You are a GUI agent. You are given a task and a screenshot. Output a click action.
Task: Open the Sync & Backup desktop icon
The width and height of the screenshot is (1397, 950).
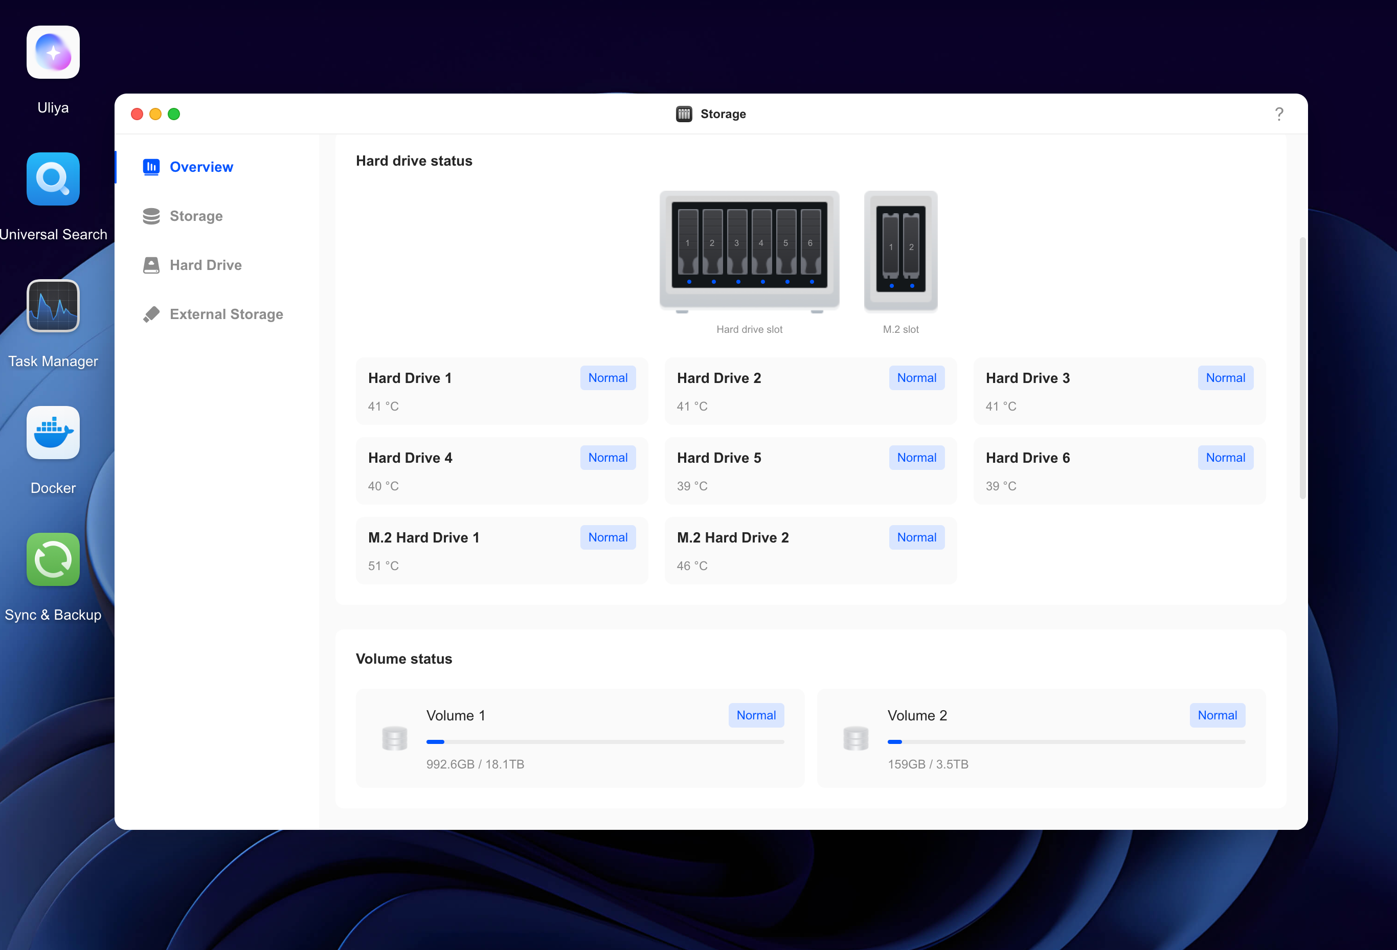click(x=53, y=559)
